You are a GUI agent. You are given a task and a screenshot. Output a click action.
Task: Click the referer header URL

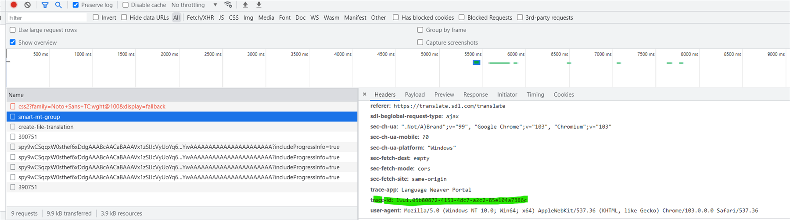(449, 106)
